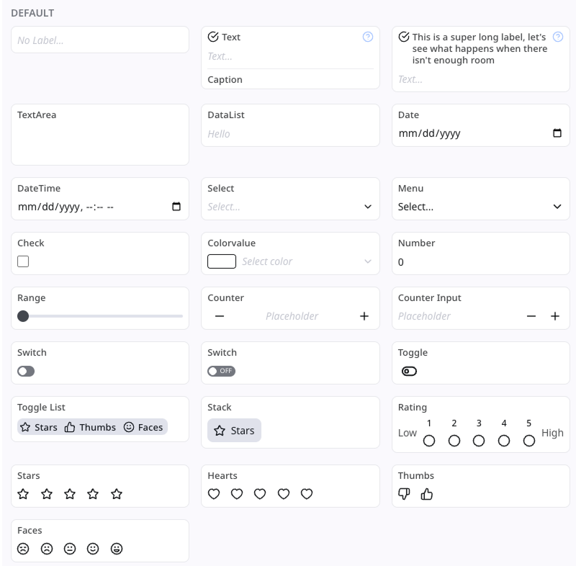Open the Menu dropdown
Viewport: 576px width, 566px height.
pyautogui.click(x=480, y=207)
